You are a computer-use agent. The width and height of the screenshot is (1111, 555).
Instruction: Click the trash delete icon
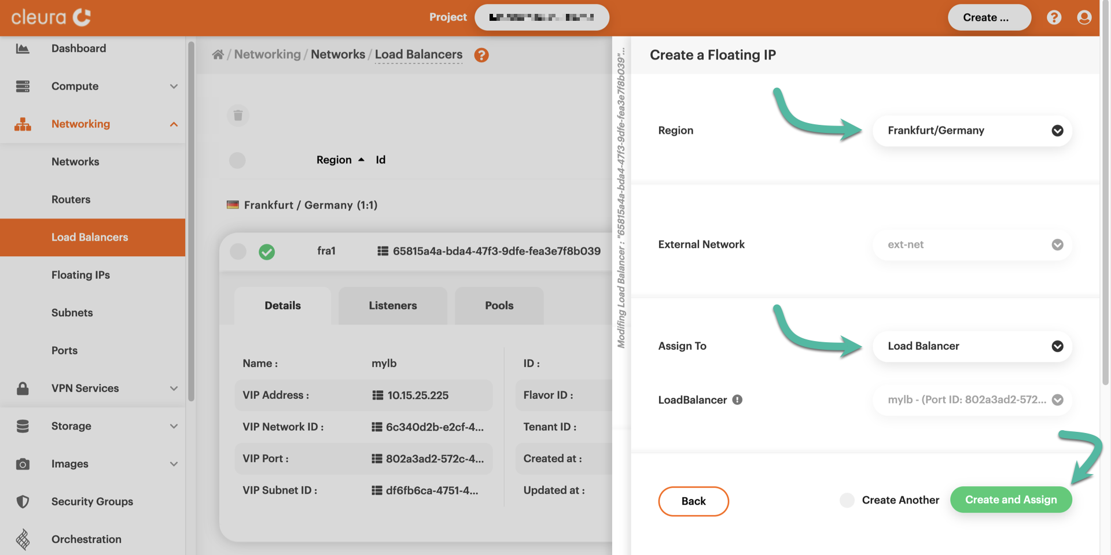click(238, 115)
